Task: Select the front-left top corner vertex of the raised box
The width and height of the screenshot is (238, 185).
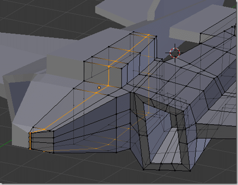Action: 84,61
